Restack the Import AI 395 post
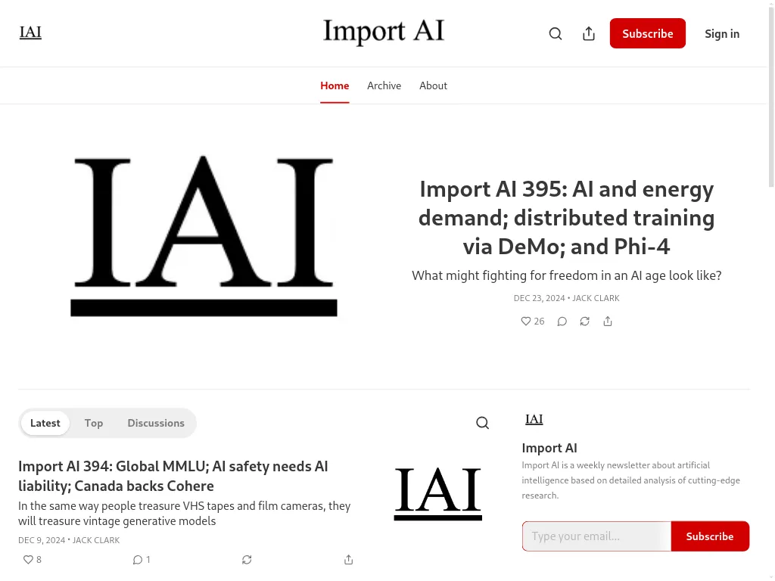This screenshot has height=581, width=775. [x=585, y=321]
